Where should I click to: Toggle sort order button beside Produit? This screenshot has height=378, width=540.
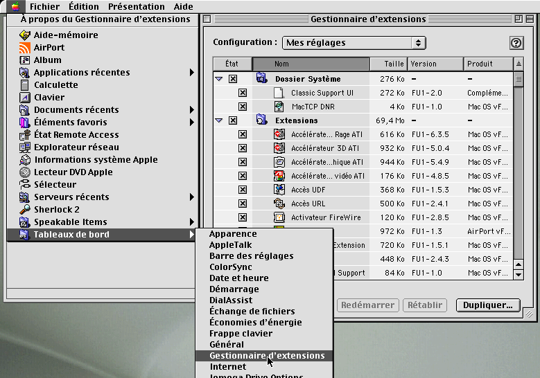click(x=519, y=64)
